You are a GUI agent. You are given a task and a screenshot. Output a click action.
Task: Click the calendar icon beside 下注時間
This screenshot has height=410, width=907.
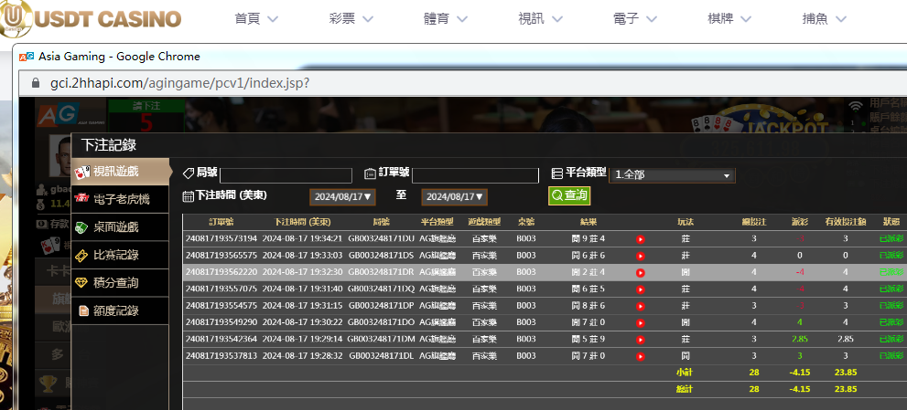tap(189, 195)
